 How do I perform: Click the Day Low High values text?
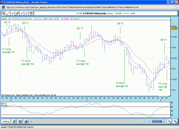click(46, 19)
